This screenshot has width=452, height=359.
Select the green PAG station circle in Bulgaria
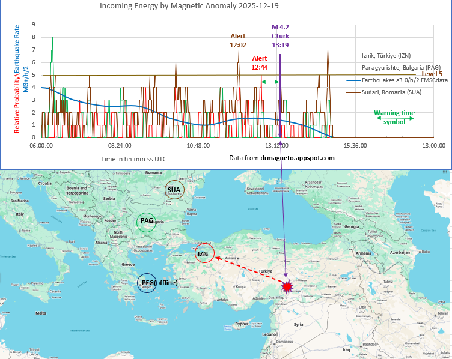[x=147, y=221]
